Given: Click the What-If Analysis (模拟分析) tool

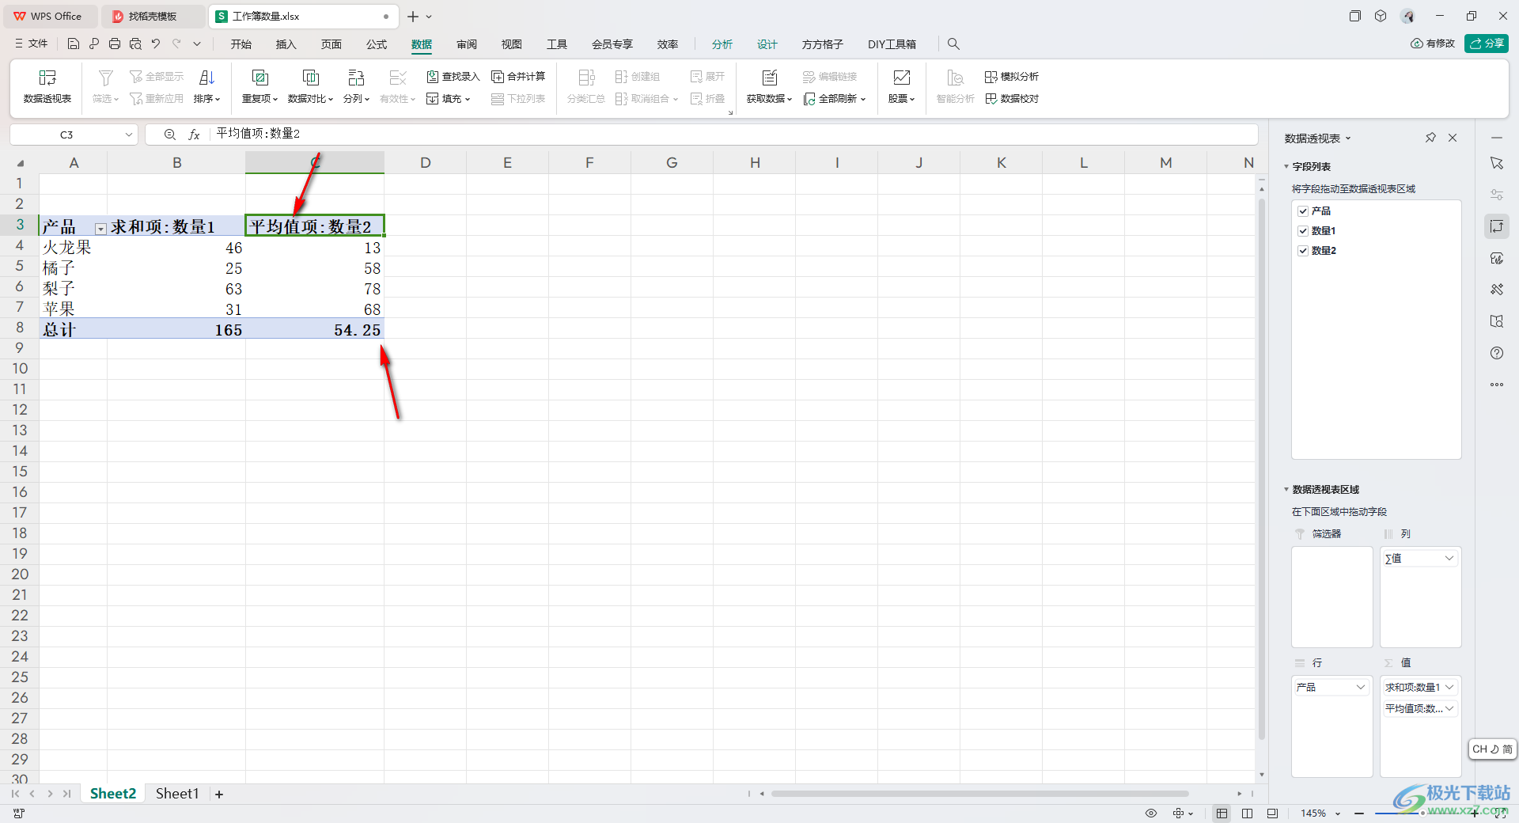Looking at the screenshot, I should click(x=1012, y=77).
